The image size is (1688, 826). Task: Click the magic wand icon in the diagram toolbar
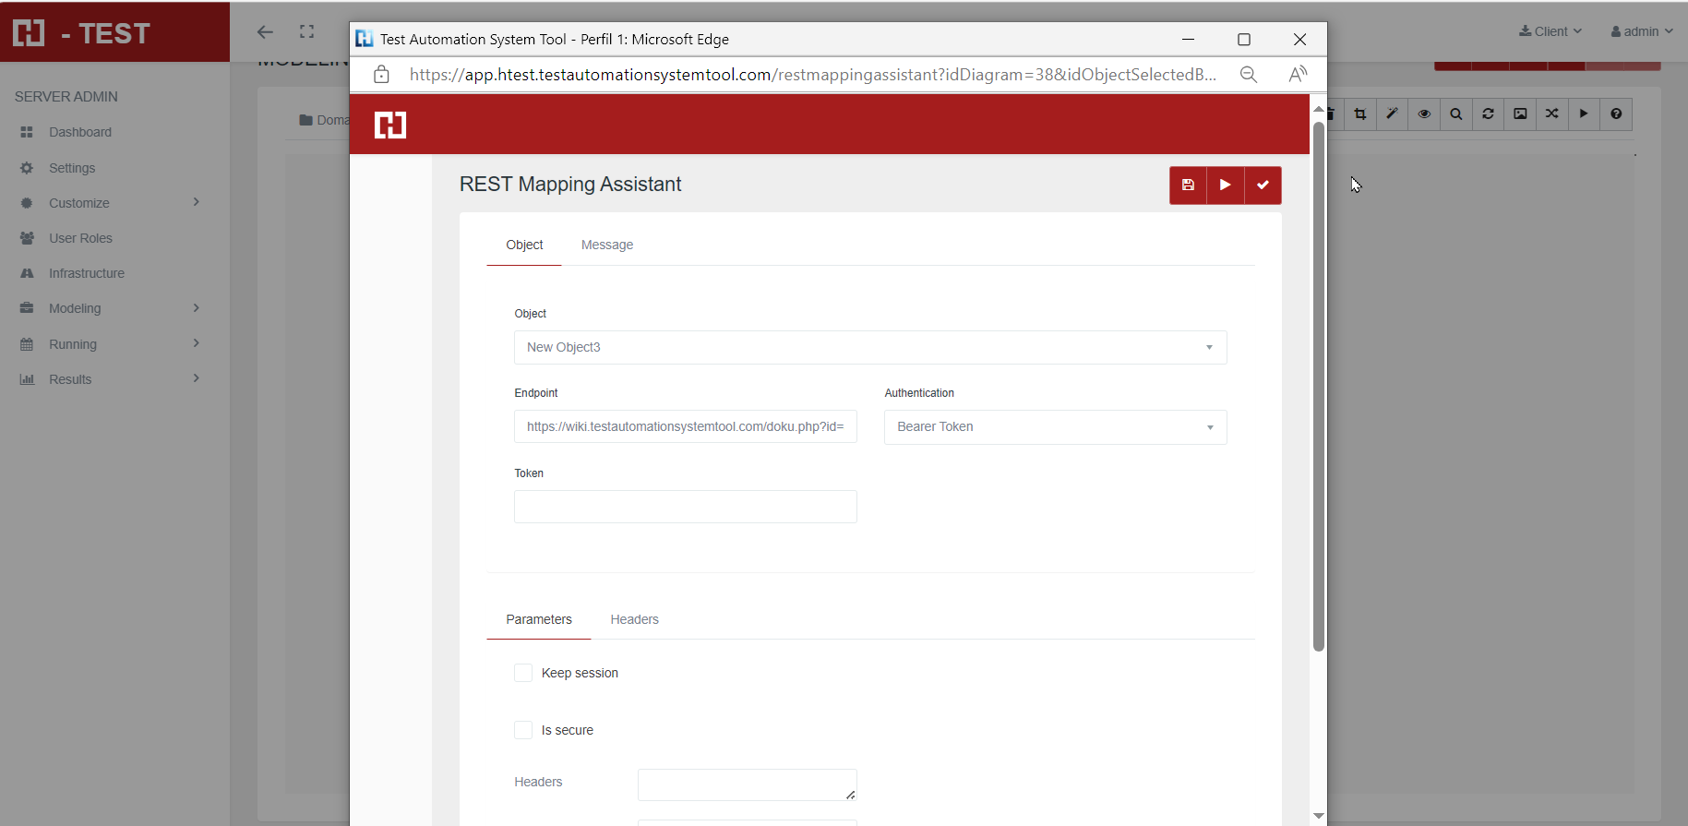point(1392,114)
